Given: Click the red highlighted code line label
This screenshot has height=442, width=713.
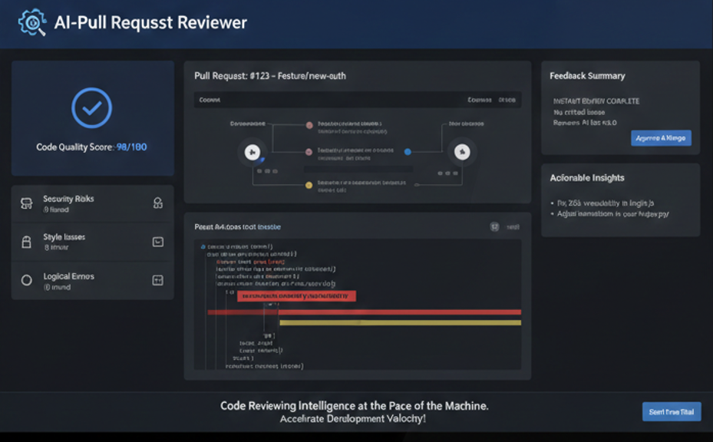Looking at the screenshot, I should click(x=296, y=296).
